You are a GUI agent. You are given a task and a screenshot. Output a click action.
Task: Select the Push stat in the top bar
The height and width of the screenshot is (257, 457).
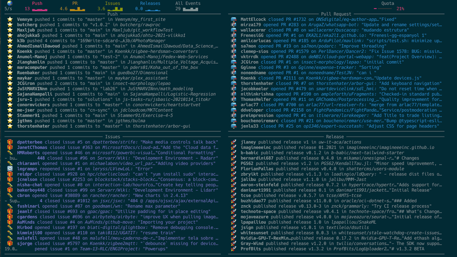point(37,3)
